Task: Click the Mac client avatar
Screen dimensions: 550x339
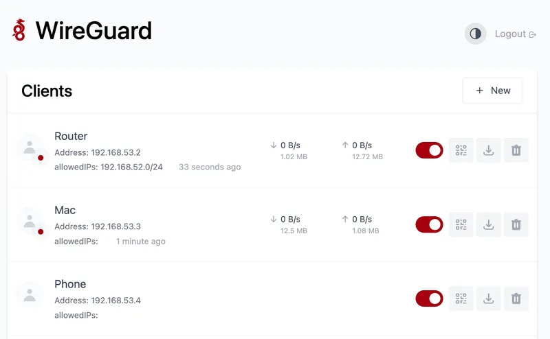Action: click(x=30, y=222)
